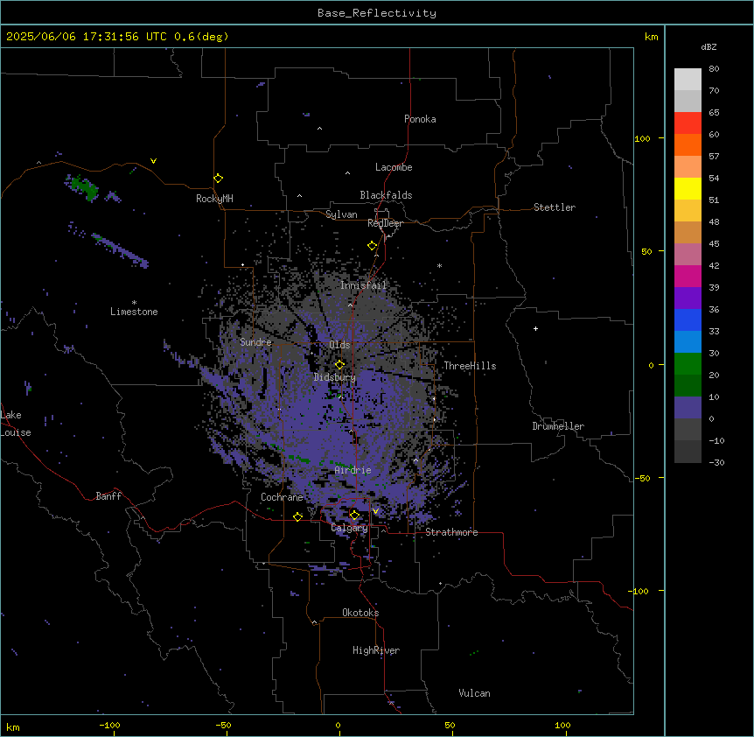
Task: Click the Airdrie label
Action: 353,470
